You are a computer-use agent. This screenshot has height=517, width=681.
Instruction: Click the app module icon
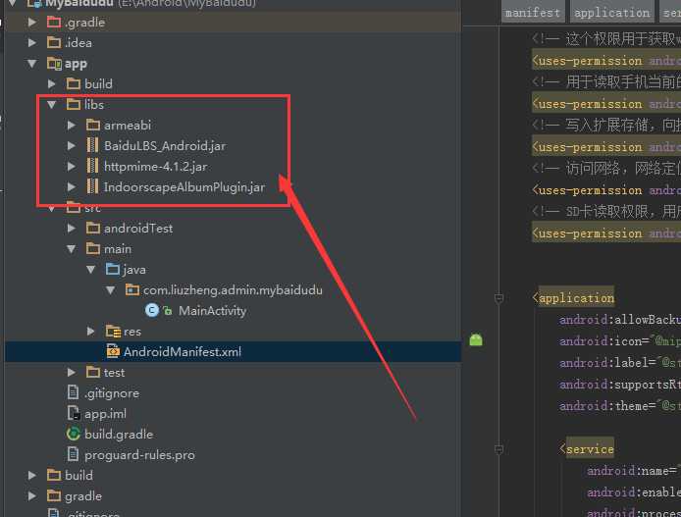point(54,64)
